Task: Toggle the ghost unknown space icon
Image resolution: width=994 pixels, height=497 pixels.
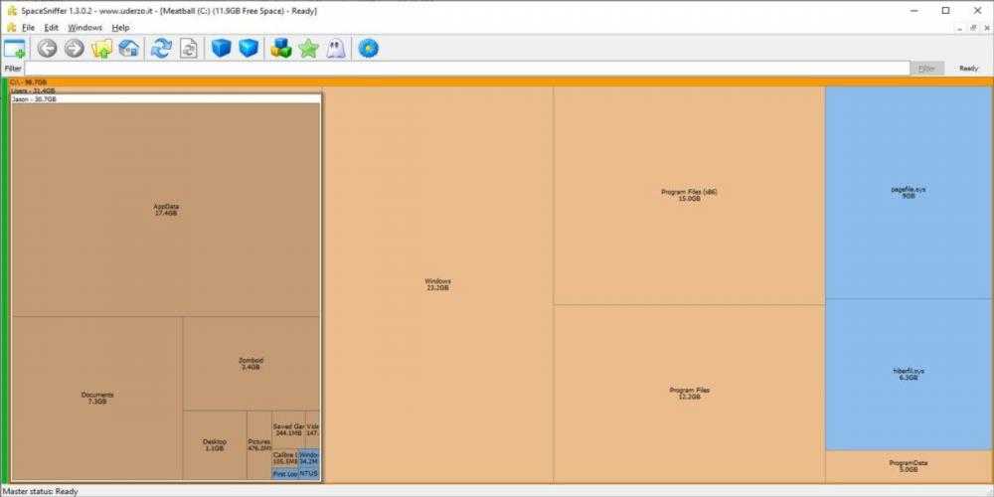Action: 336,48
